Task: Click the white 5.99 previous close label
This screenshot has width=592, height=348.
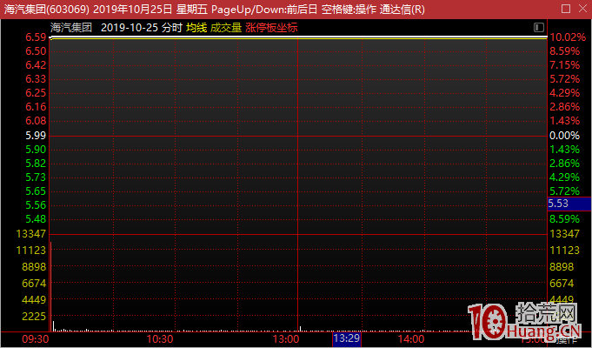Action: [x=36, y=135]
